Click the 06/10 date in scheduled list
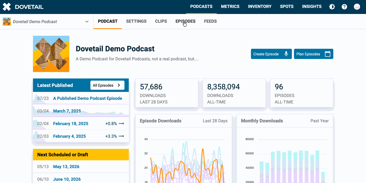 43,179
